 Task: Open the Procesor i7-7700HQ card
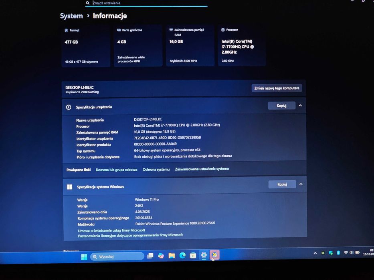242,45
